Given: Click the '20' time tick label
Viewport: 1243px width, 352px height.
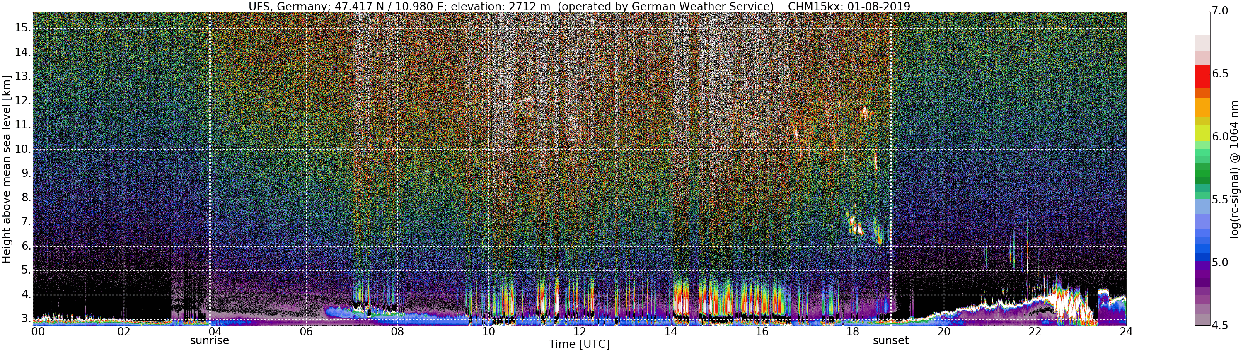Looking at the screenshot, I should pos(944,332).
